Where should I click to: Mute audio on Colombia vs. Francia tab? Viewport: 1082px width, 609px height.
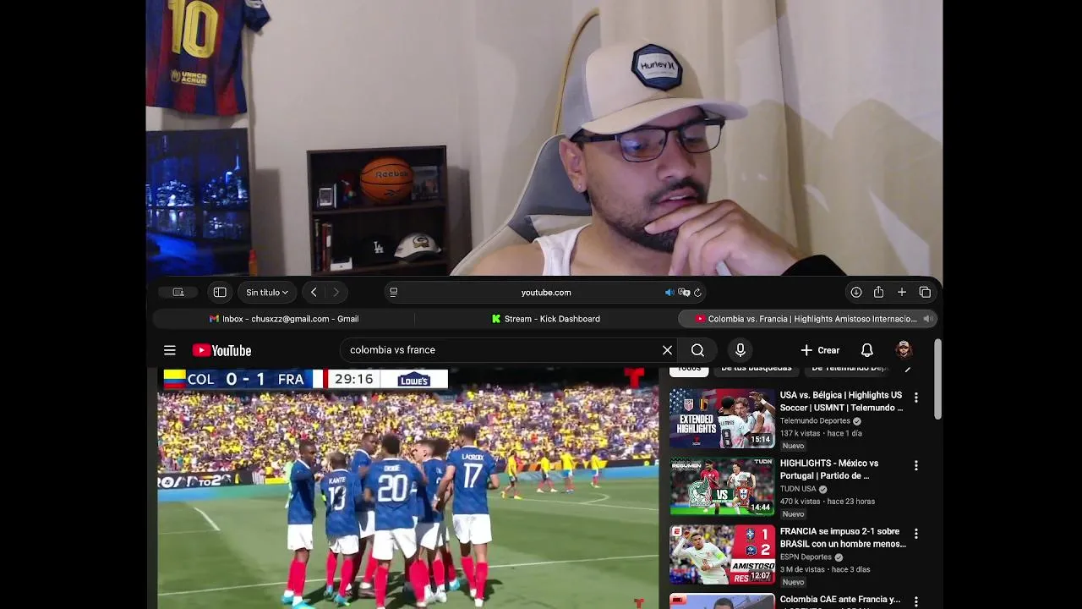point(927,319)
